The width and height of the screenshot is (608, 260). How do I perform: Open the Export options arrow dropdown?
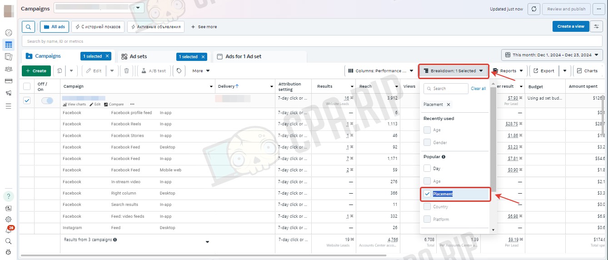point(565,71)
